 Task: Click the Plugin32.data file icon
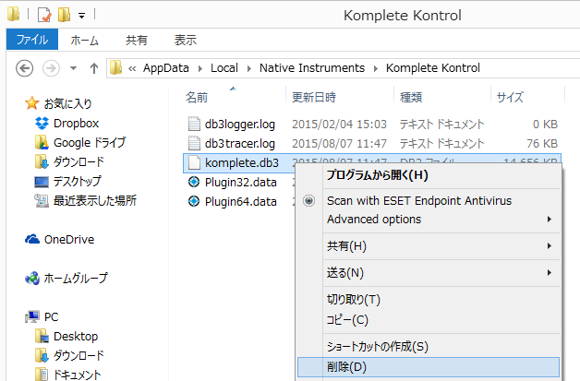[x=194, y=182]
